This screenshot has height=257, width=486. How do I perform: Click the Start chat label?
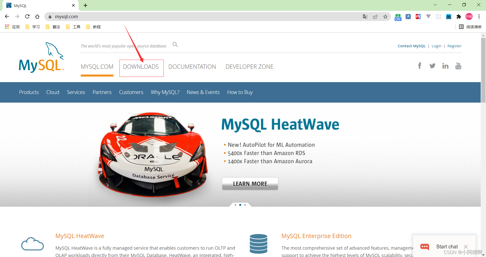tap(447, 247)
